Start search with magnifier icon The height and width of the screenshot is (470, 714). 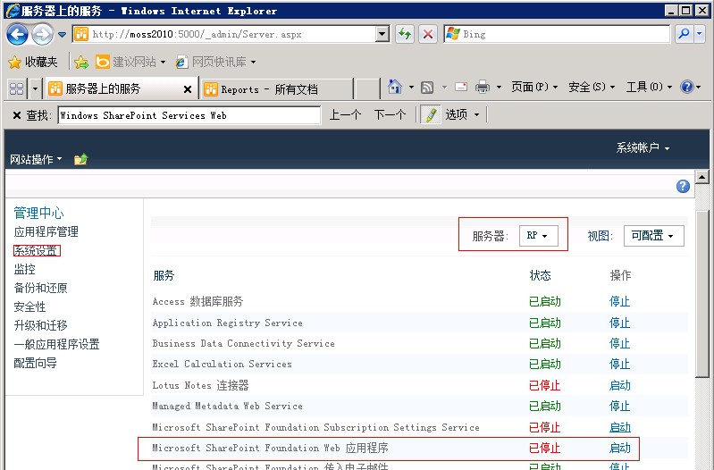click(x=683, y=34)
